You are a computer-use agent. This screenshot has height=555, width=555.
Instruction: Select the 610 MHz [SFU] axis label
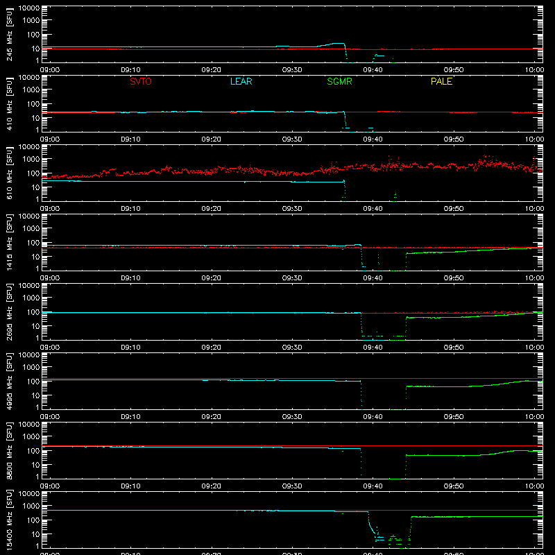coord(9,173)
